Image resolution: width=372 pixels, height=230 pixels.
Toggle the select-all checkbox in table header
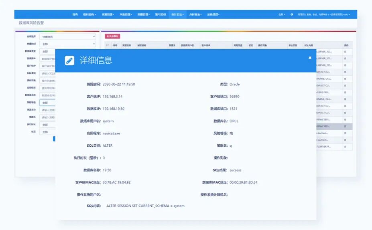(x=108, y=45)
